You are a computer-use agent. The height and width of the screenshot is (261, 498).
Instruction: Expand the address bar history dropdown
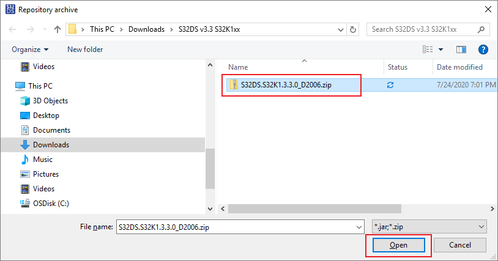pyautogui.click(x=341, y=30)
